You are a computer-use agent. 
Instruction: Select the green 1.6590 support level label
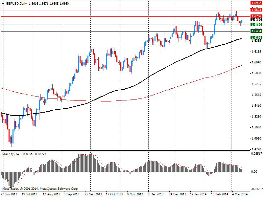256,25
